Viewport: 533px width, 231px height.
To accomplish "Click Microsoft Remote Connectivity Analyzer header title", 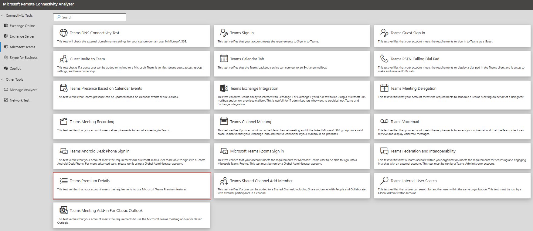I will pyautogui.click(x=39, y=4).
